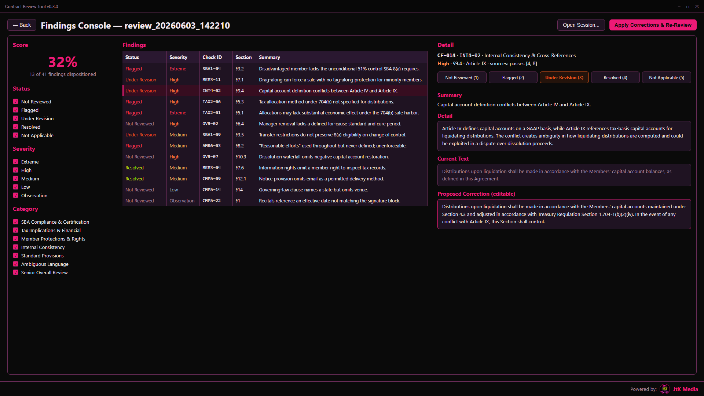
Task: Choose the Not Applicable (5) status
Action: click(666, 77)
